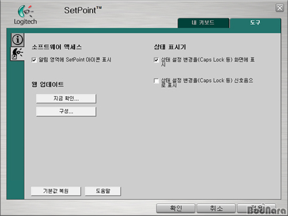The height and width of the screenshot is (216, 288).
Task: Uncheck the Caps Lock '화면에 표시' checkbox
Action: (x=156, y=60)
